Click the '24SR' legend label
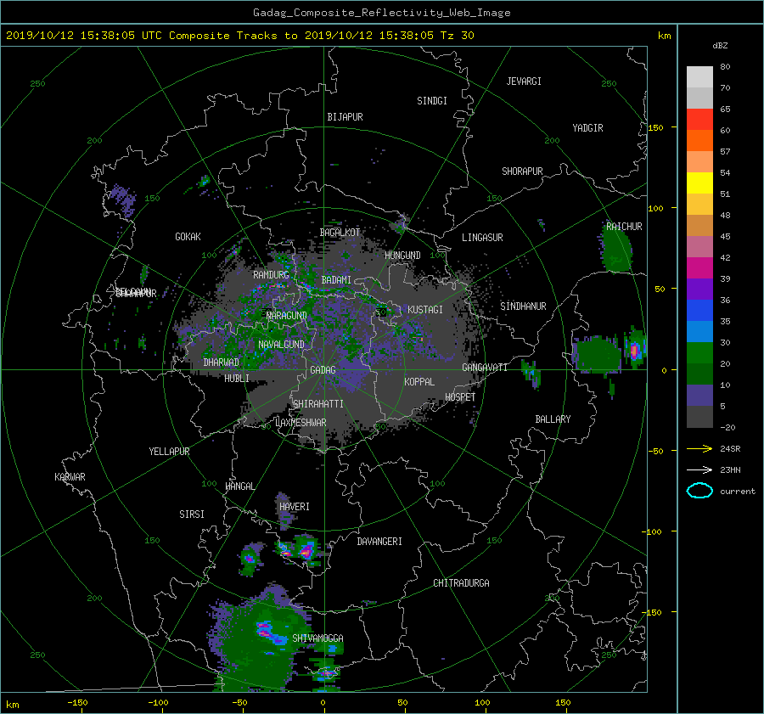The width and height of the screenshot is (764, 714). [x=730, y=449]
